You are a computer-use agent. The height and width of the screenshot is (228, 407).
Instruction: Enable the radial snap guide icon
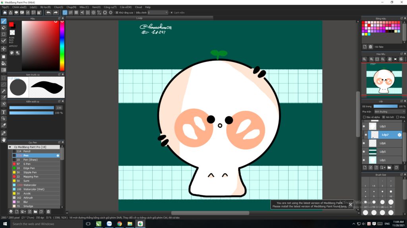(x=88, y=12)
